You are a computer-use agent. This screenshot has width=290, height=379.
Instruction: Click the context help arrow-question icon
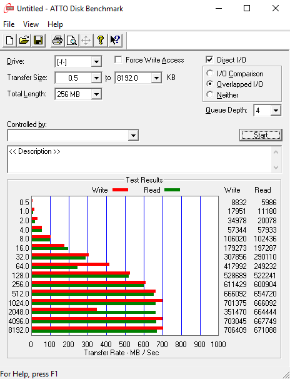[x=115, y=40]
